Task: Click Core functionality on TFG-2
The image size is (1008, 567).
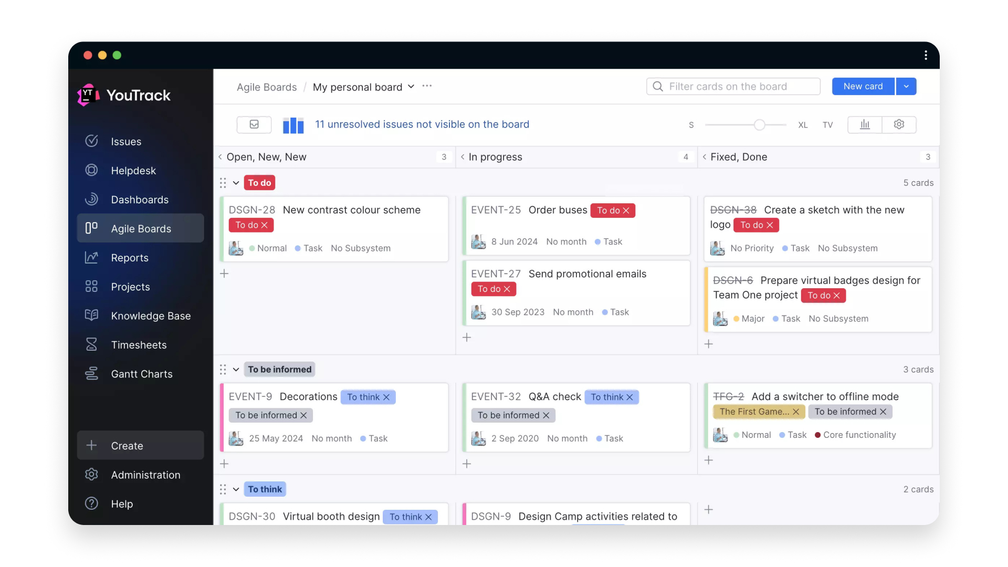Action: pos(855,435)
